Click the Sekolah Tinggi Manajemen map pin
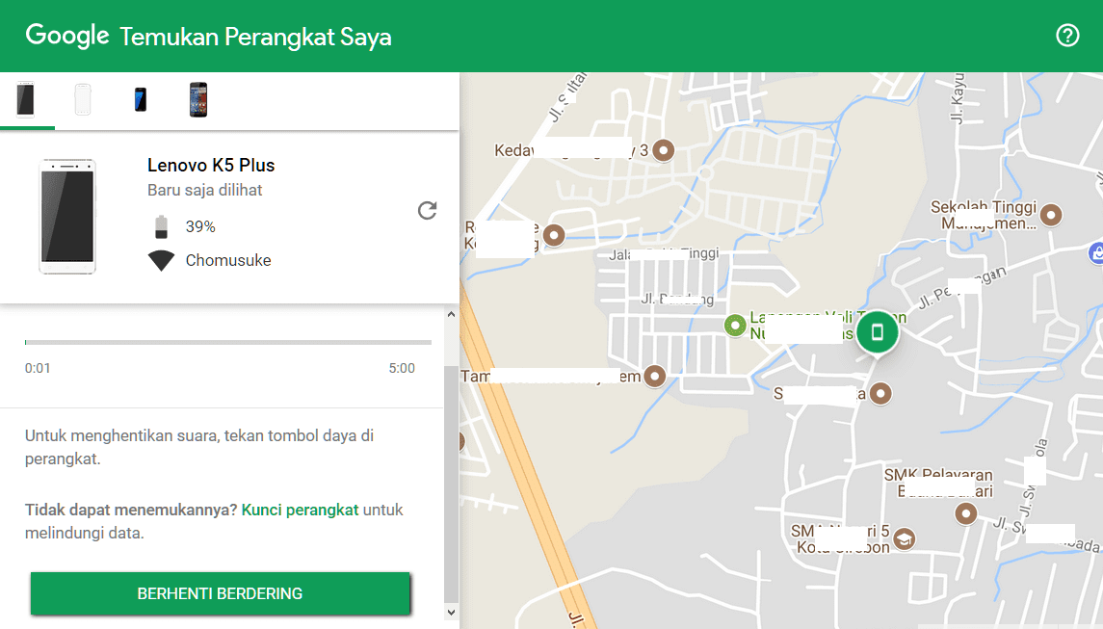Image resolution: width=1103 pixels, height=629 pixels. (1051, 215)
